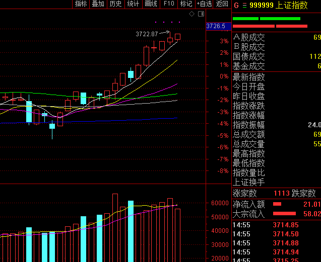The image size is (321, 262).
Task: Switch to the 历史 history view
Action: (x=115, y=4)
